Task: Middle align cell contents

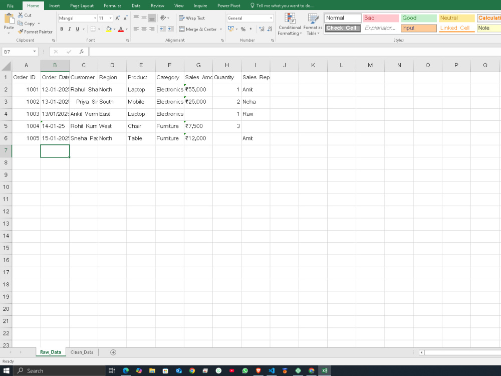Action: [x=144, y=18]
